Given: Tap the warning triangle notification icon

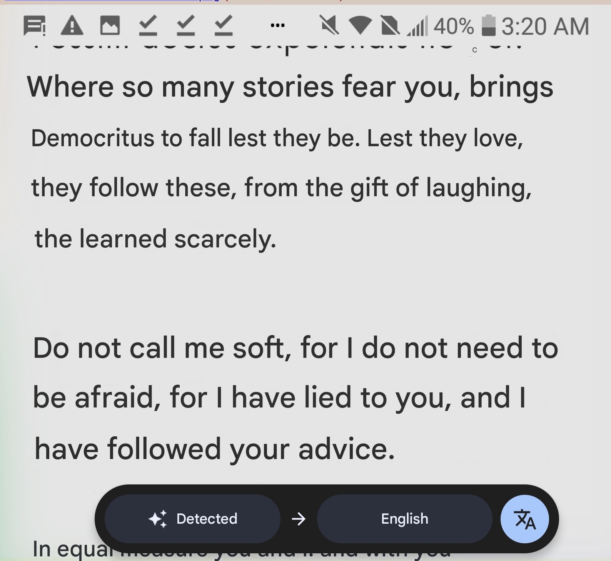Looking at the screenshot, I should (x=72, y=26).
